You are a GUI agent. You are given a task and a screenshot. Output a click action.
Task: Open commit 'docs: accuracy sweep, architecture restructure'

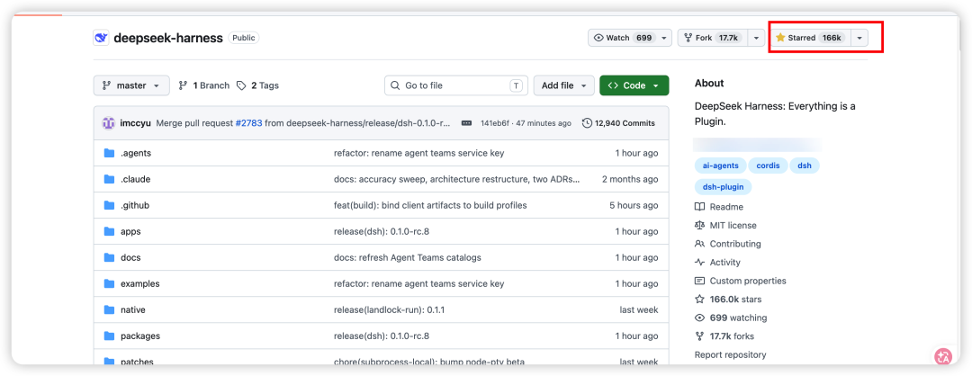[x=456, y=179]
